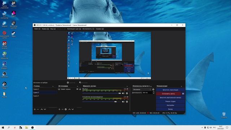
Task: Open MSI Afterburner desktop shortcut
Action: pyautogui.click(x=4, y=55)
